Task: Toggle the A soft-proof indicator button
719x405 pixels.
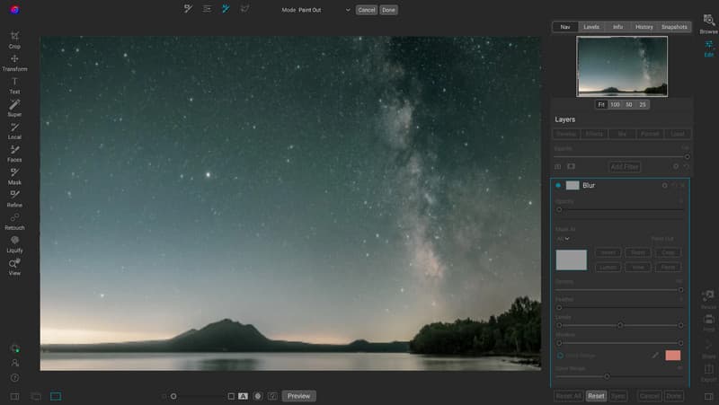Action: point(243,396)
